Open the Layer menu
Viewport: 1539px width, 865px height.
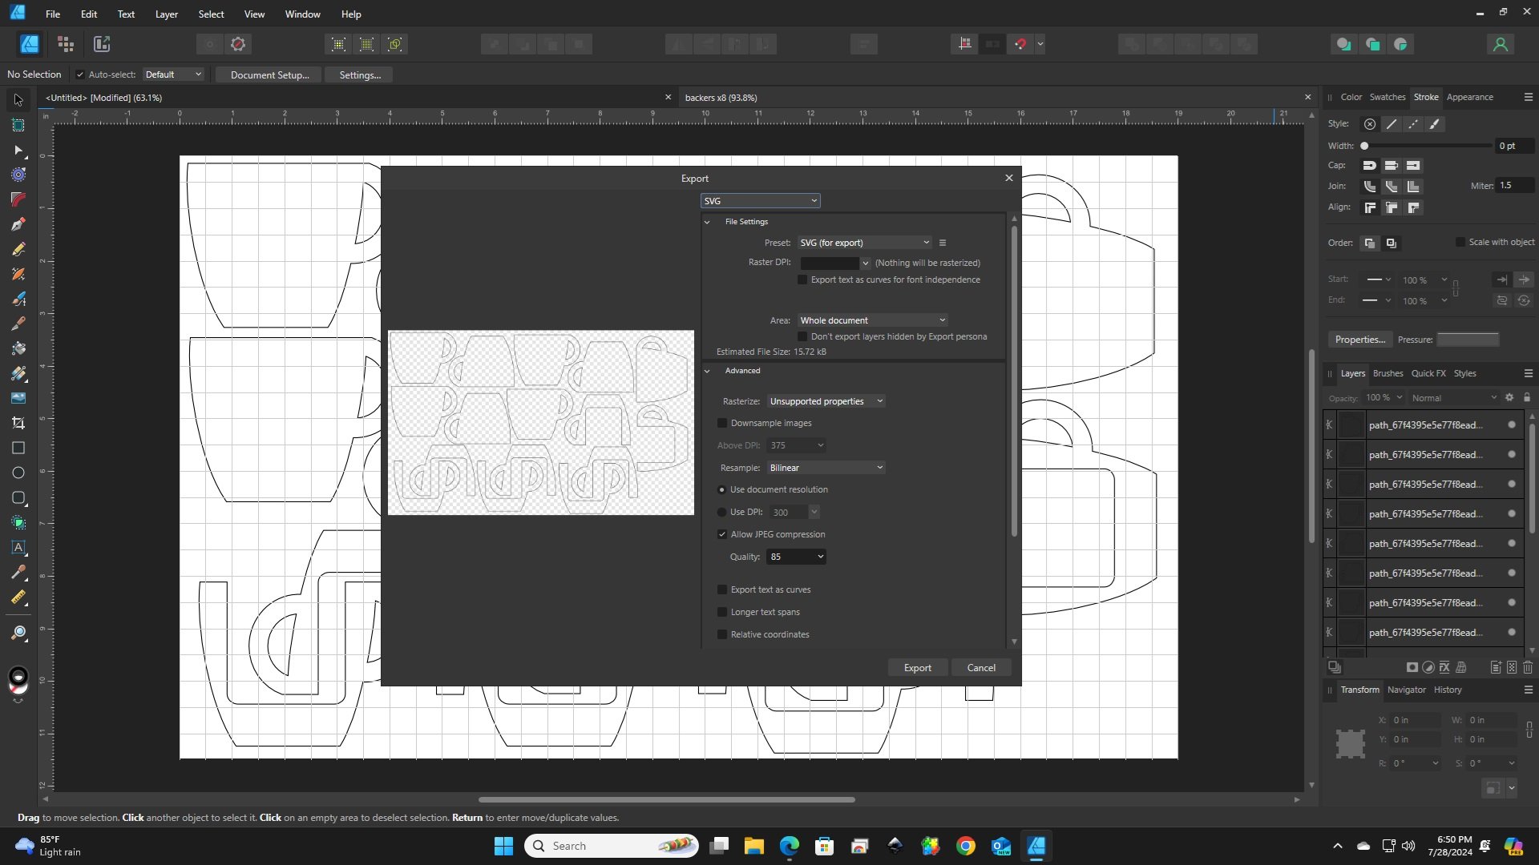pos(166,14)
